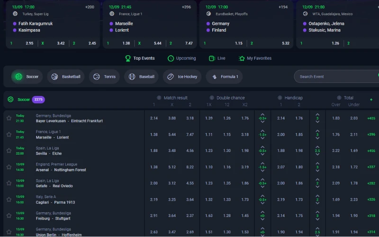Select Under 2.23 for Cagliari - Parma 1913
The width and height of the screenshot is (379, 237).
[354, 200]
